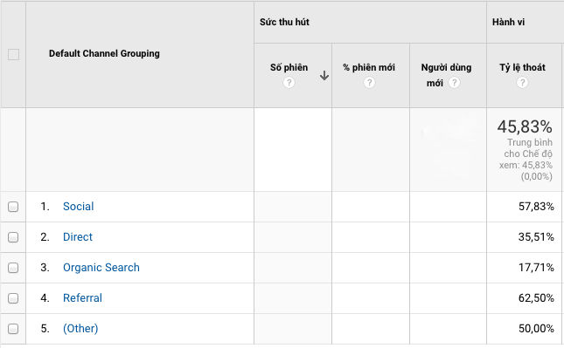This screenshot has width=564, height=348.
Task: Select Organic Search bounce rate 17,71%
Action: pos(536,267)
